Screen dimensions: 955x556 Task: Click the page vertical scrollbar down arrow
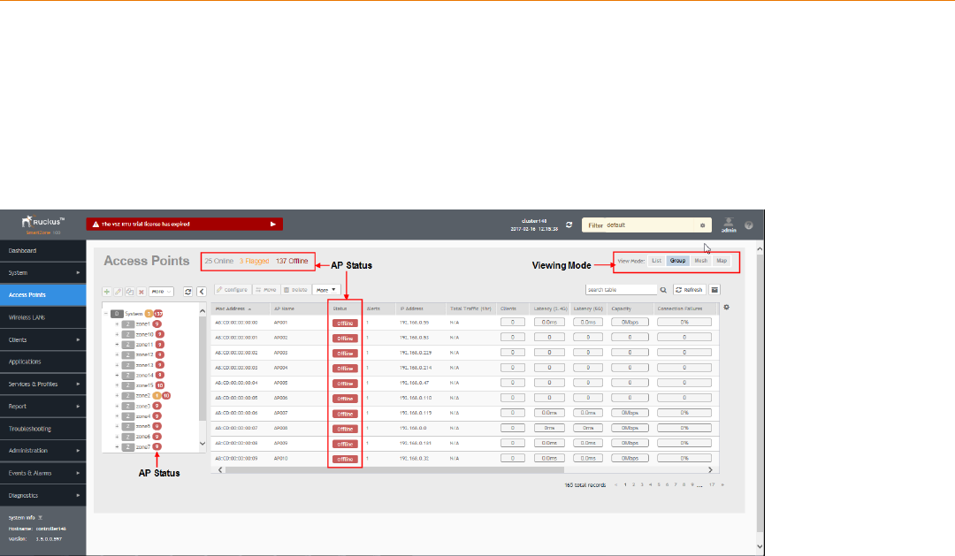click(760, 546)
